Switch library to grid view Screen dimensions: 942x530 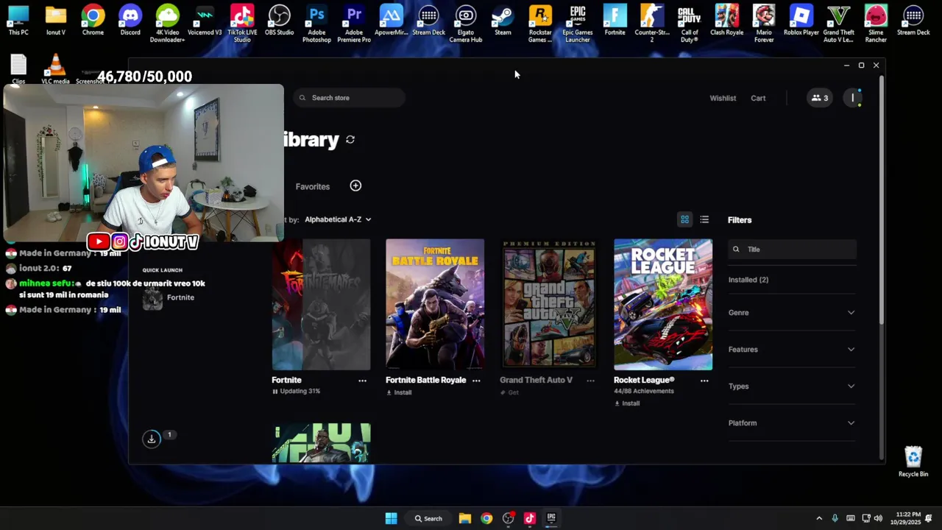[684, 219]
